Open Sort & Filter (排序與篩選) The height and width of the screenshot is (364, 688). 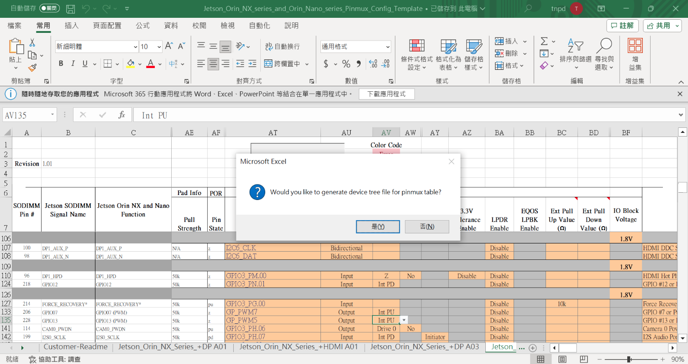pyautogui.click(x=576, y=54)
